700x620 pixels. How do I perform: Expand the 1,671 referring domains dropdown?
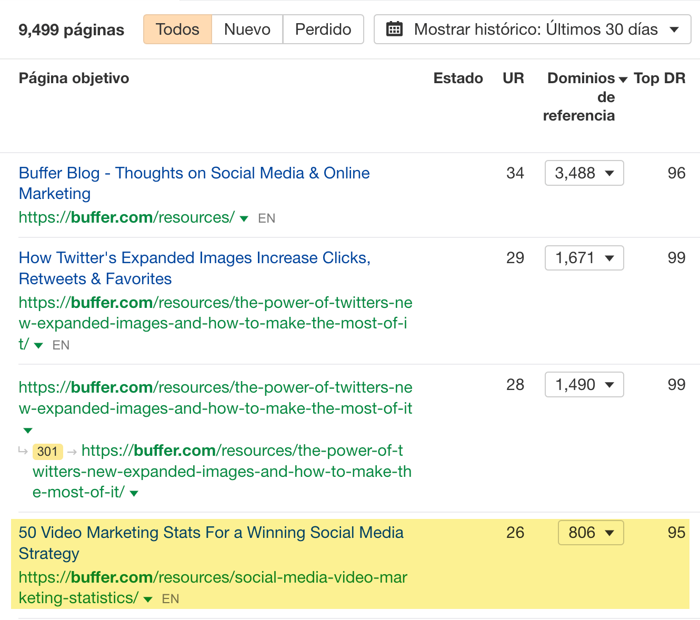coord(584,258)
